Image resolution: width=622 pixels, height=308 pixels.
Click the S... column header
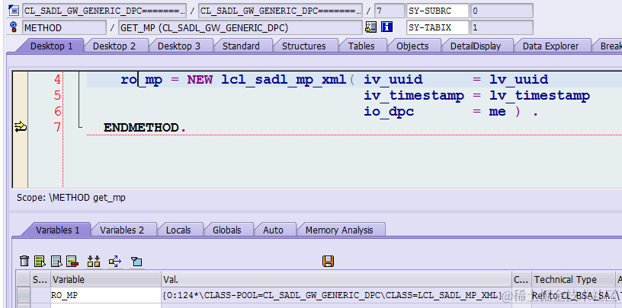click(x=40, y=280)
